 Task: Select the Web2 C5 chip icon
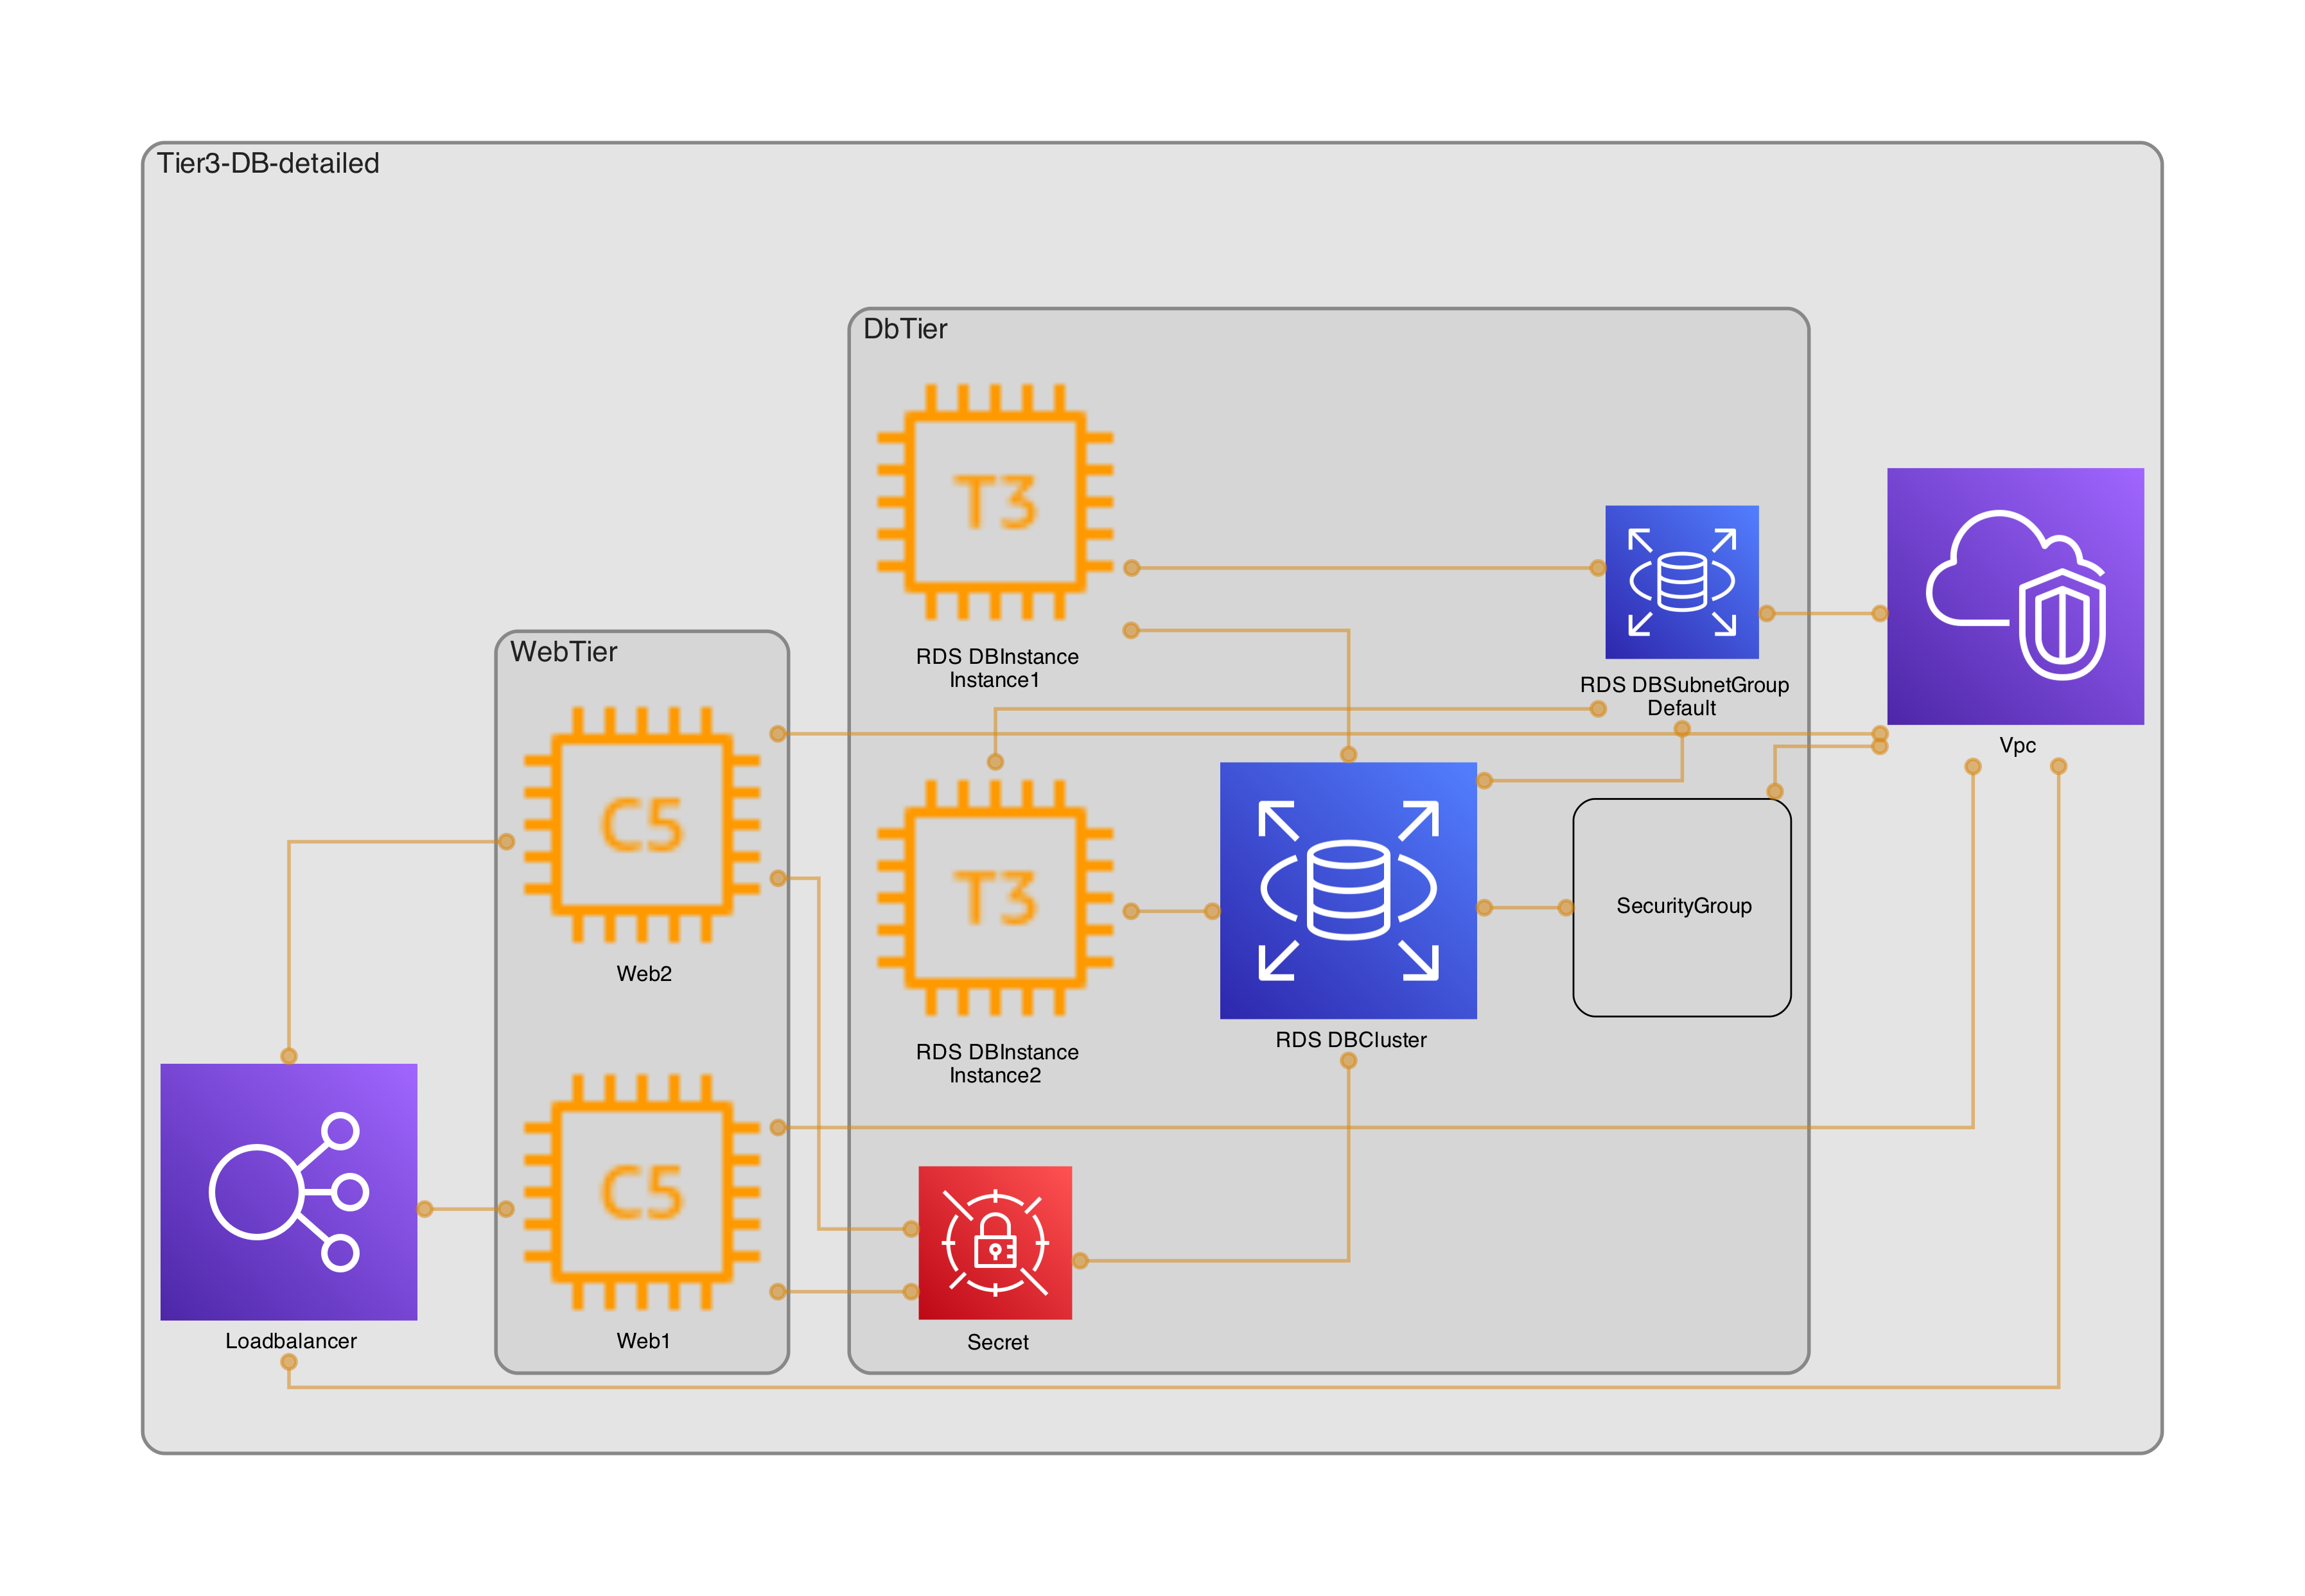click(642, 824)
